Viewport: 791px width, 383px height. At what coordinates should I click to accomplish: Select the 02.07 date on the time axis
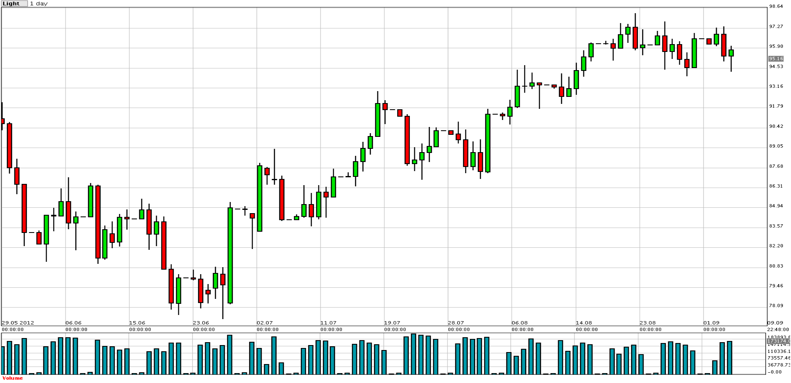(x=264, y=323)
